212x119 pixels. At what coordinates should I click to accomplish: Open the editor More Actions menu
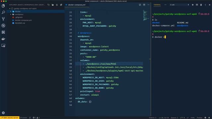coord(148,5)
